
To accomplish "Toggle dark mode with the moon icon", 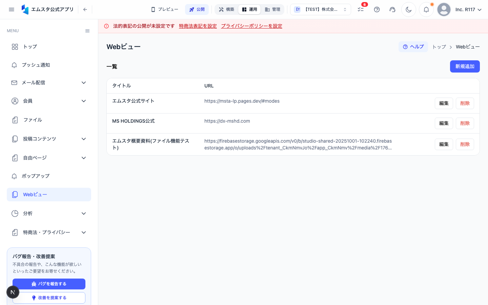I will 409,9.
